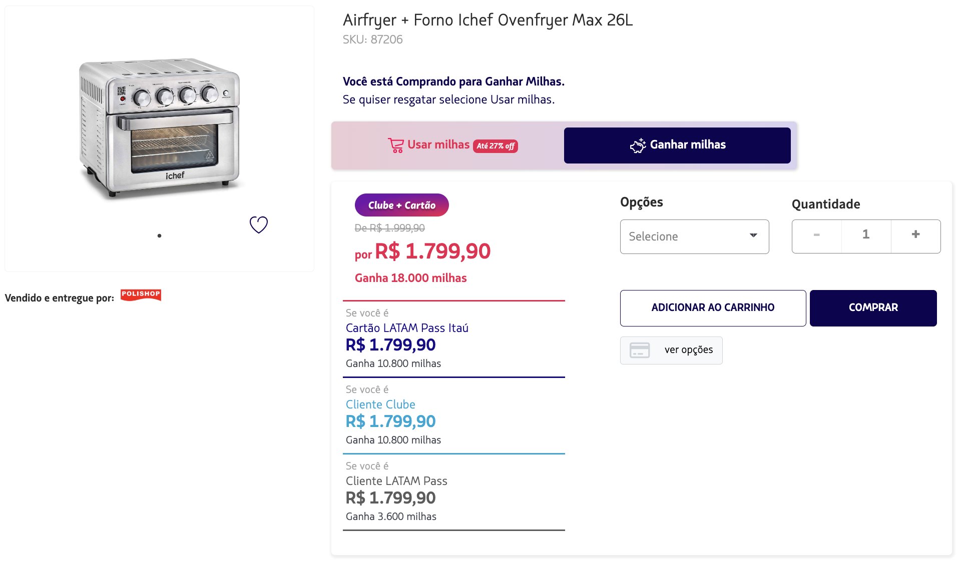Click the airfryer oven product image
This screenshot has height=563, width=958.
tap(159, 127)
